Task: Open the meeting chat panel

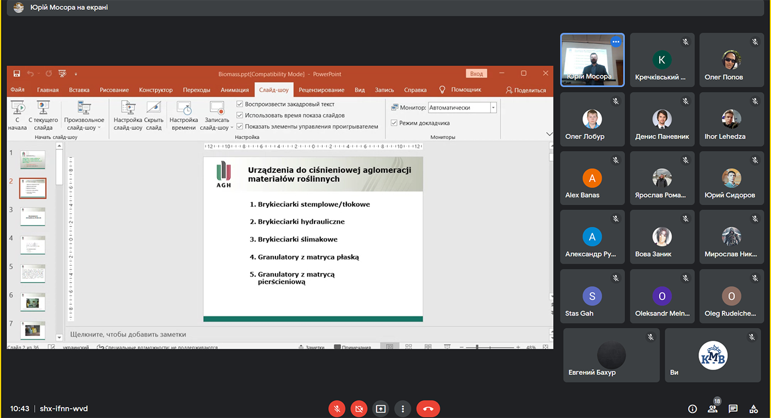Action: tap(733, 409)
